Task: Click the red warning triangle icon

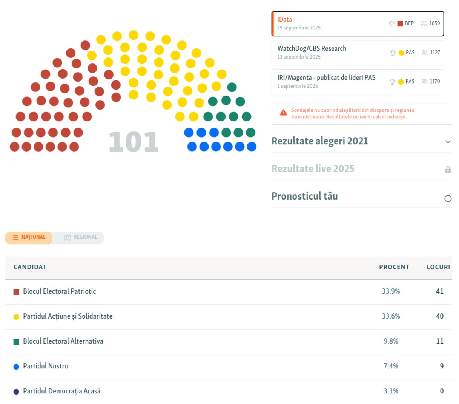Action: [x=283, y=113]
